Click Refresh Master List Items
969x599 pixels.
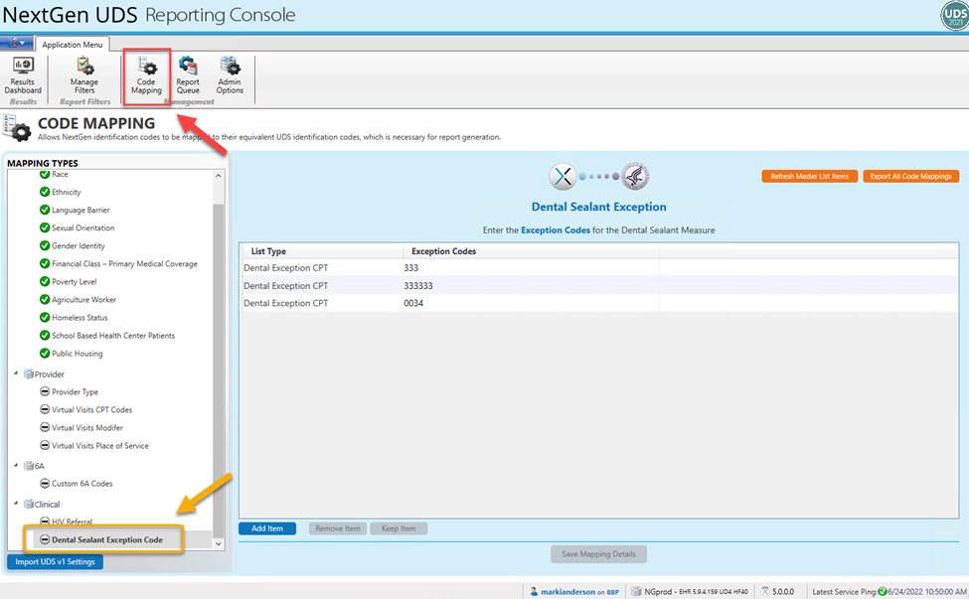point(809,177)
